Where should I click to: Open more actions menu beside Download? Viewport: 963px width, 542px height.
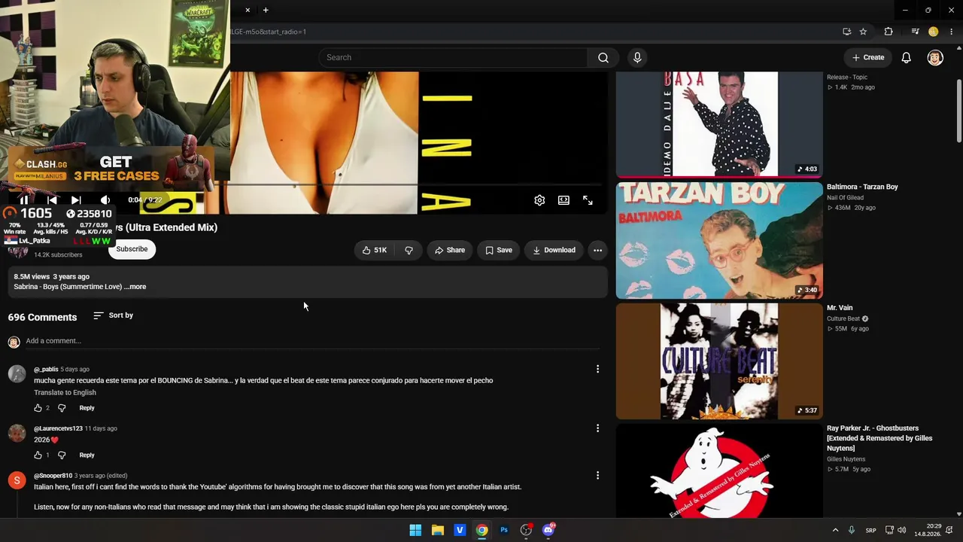[597, 250]
